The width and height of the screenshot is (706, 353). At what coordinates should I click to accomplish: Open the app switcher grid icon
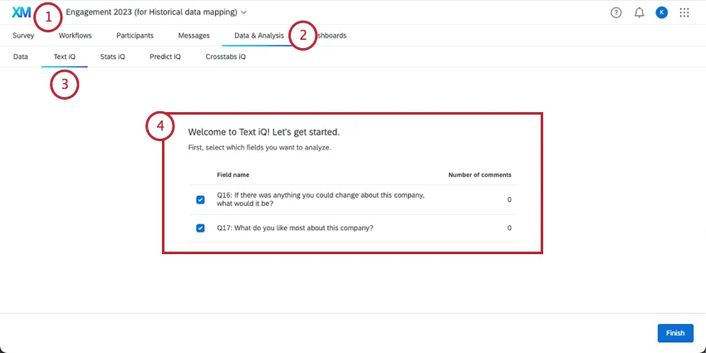coord(684,12)
